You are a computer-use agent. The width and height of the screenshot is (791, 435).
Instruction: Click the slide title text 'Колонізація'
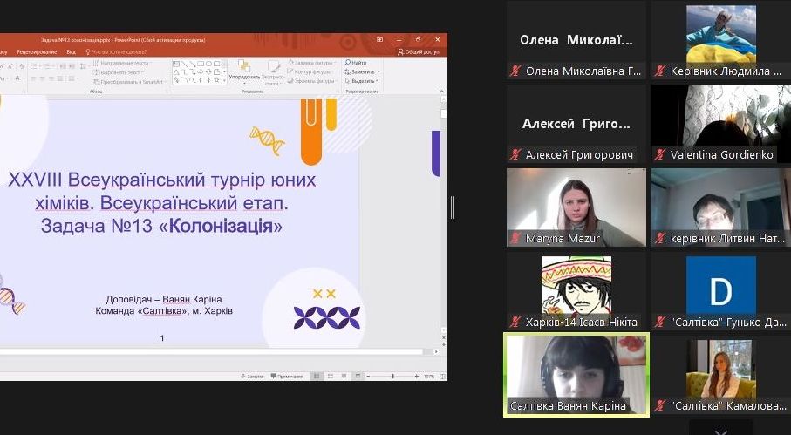pyautogui.click(x=221, y=226)
